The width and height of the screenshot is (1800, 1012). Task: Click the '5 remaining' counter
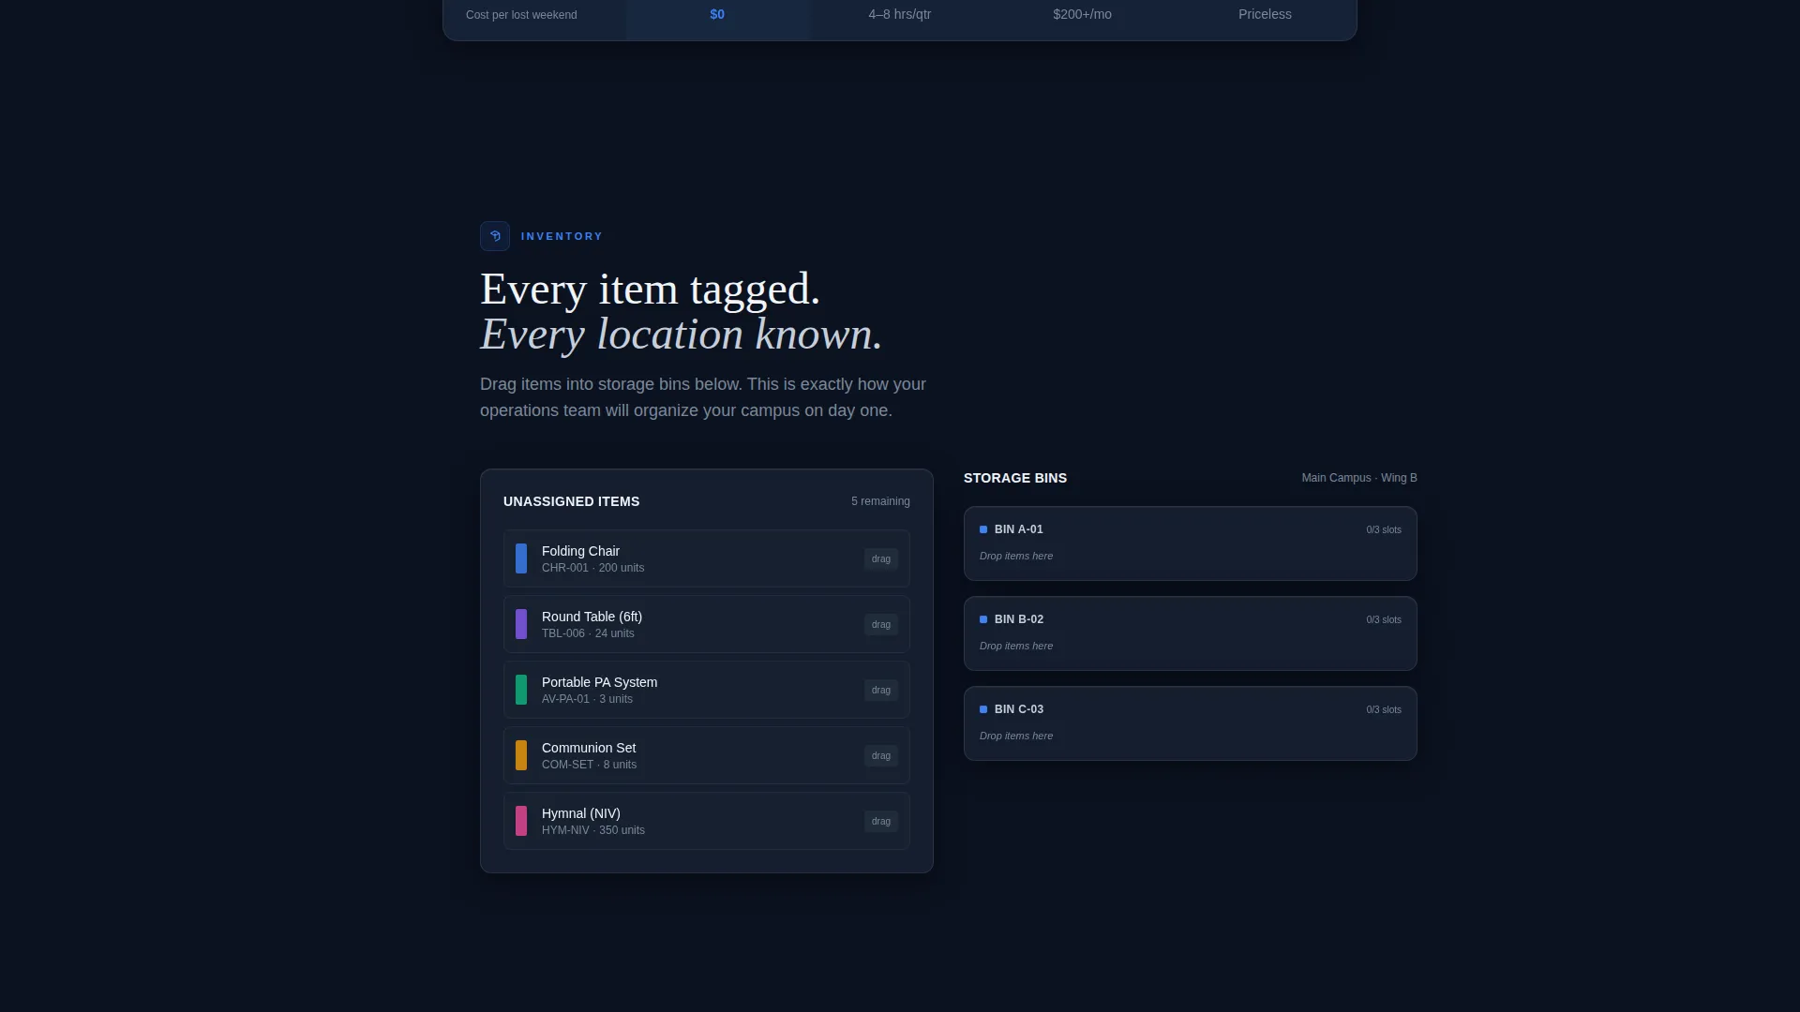(880, 501)
